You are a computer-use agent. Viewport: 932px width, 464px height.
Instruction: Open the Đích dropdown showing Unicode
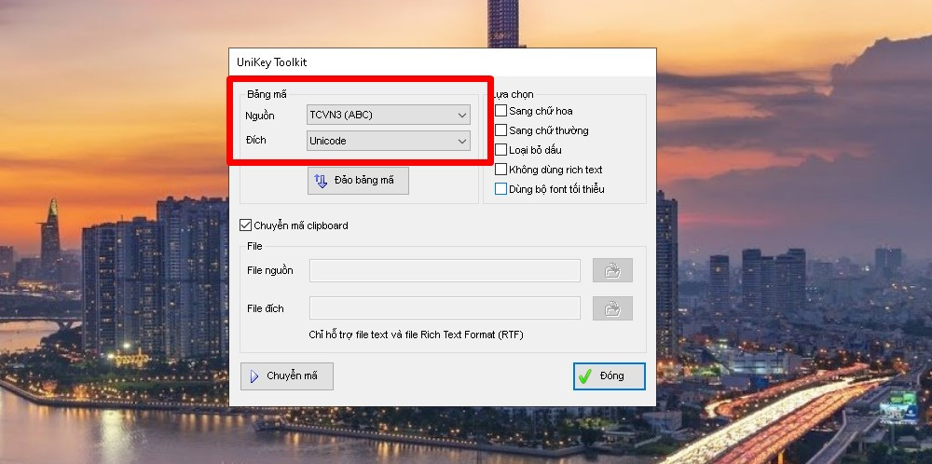(x=389, y=141)
